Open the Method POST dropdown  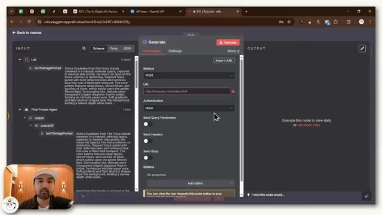[x=189, y=75]
